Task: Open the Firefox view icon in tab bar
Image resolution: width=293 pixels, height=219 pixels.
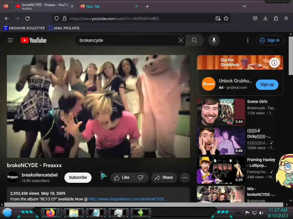Action: click(6, 6)
